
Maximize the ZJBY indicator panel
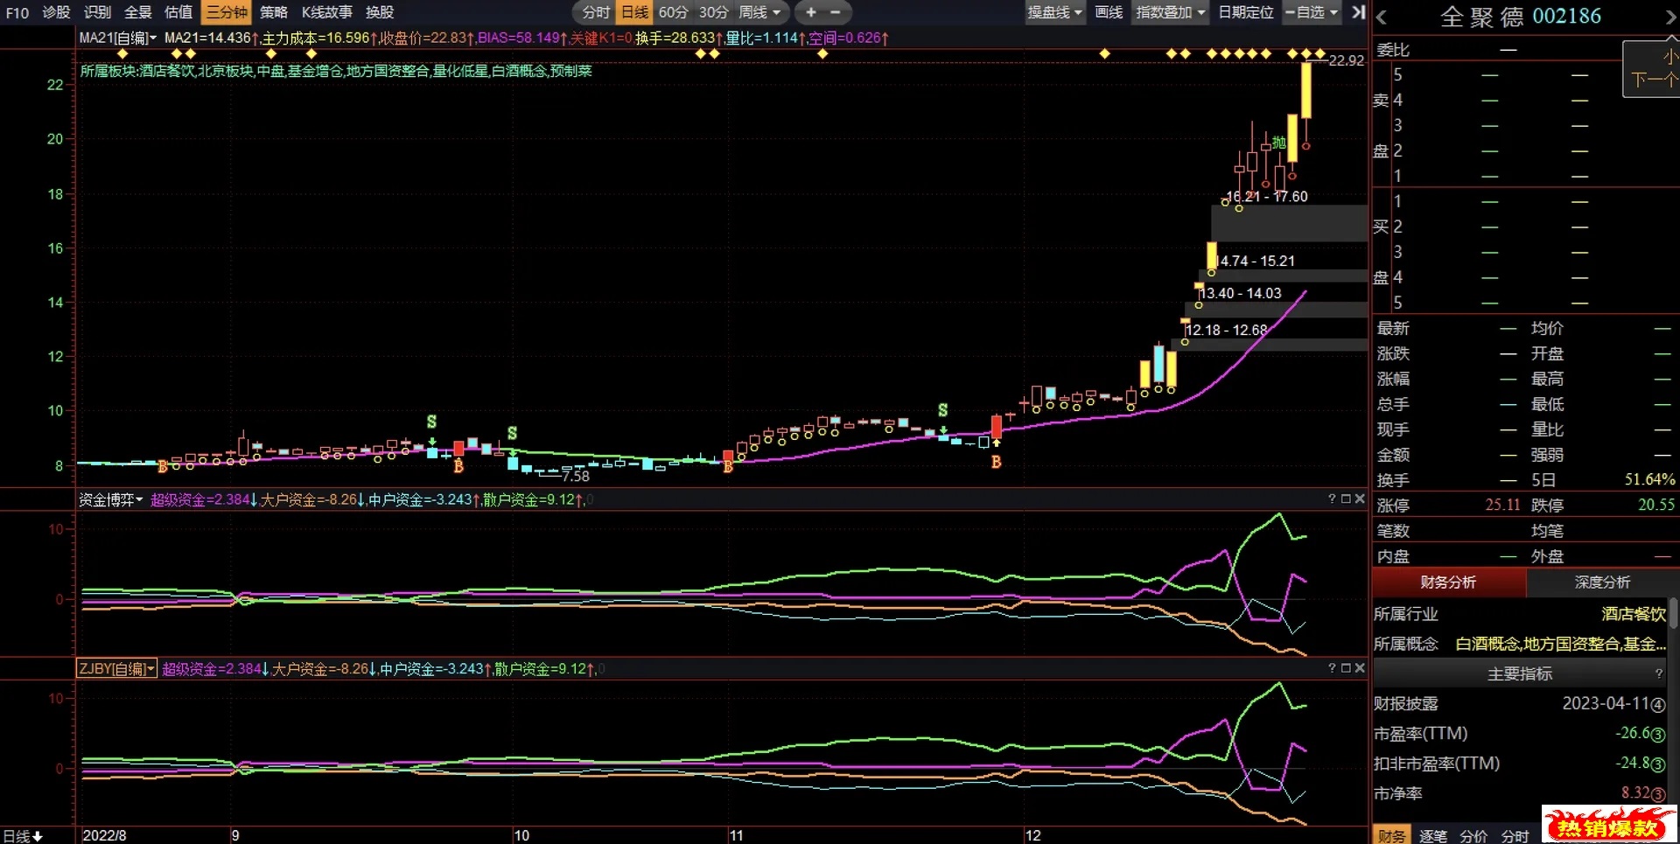coord(1346,668)
